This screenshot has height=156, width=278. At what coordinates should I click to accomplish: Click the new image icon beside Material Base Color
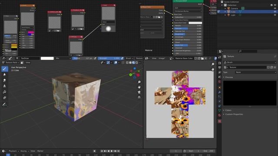(x=199, y=58)
